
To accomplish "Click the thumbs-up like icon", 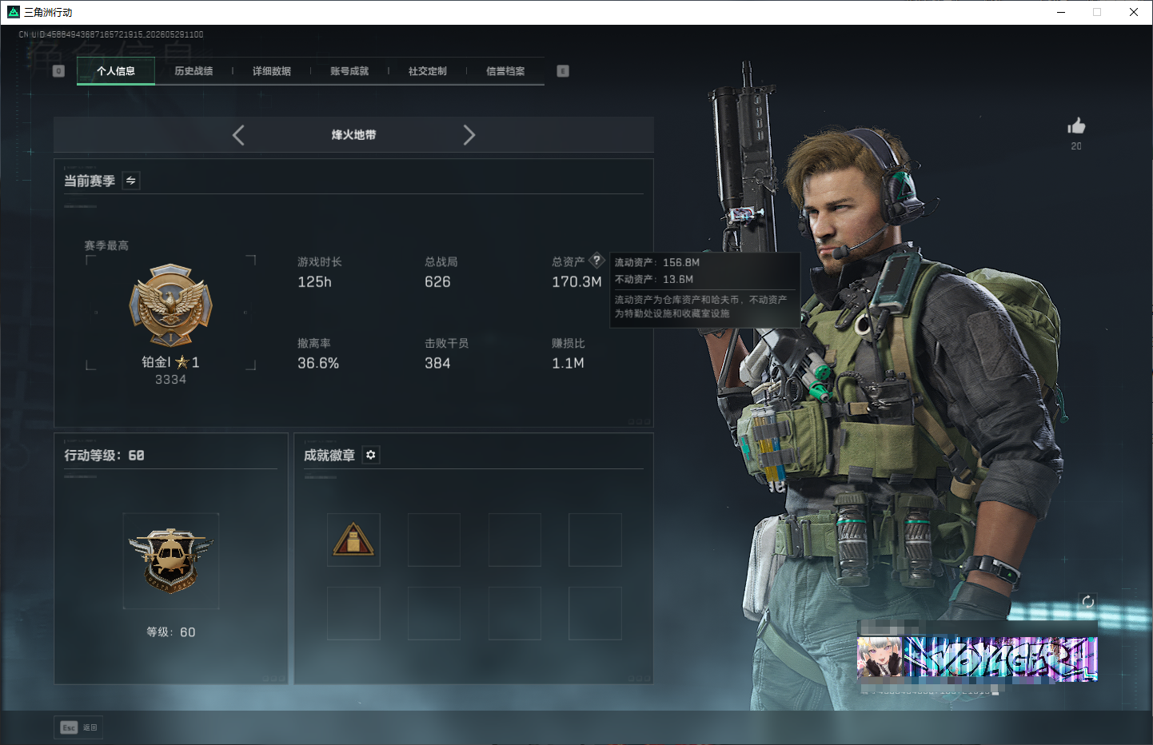I will [x=1076, y=126].
